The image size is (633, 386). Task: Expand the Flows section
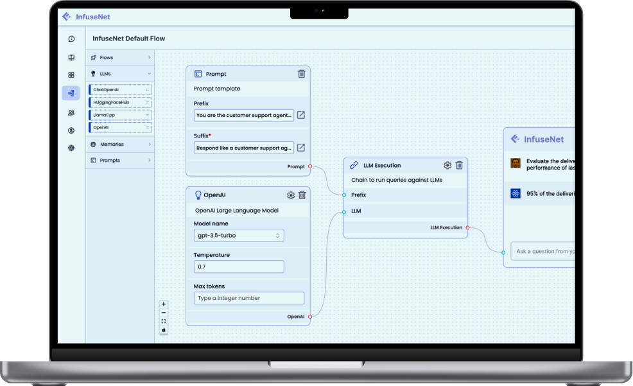tap(120, 58)
